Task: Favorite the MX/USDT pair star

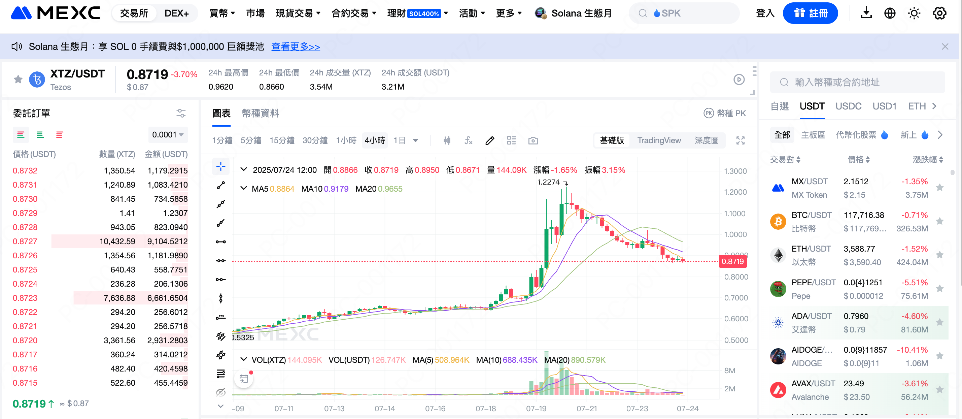Action: pyautogui.click(x=939, y=188)
